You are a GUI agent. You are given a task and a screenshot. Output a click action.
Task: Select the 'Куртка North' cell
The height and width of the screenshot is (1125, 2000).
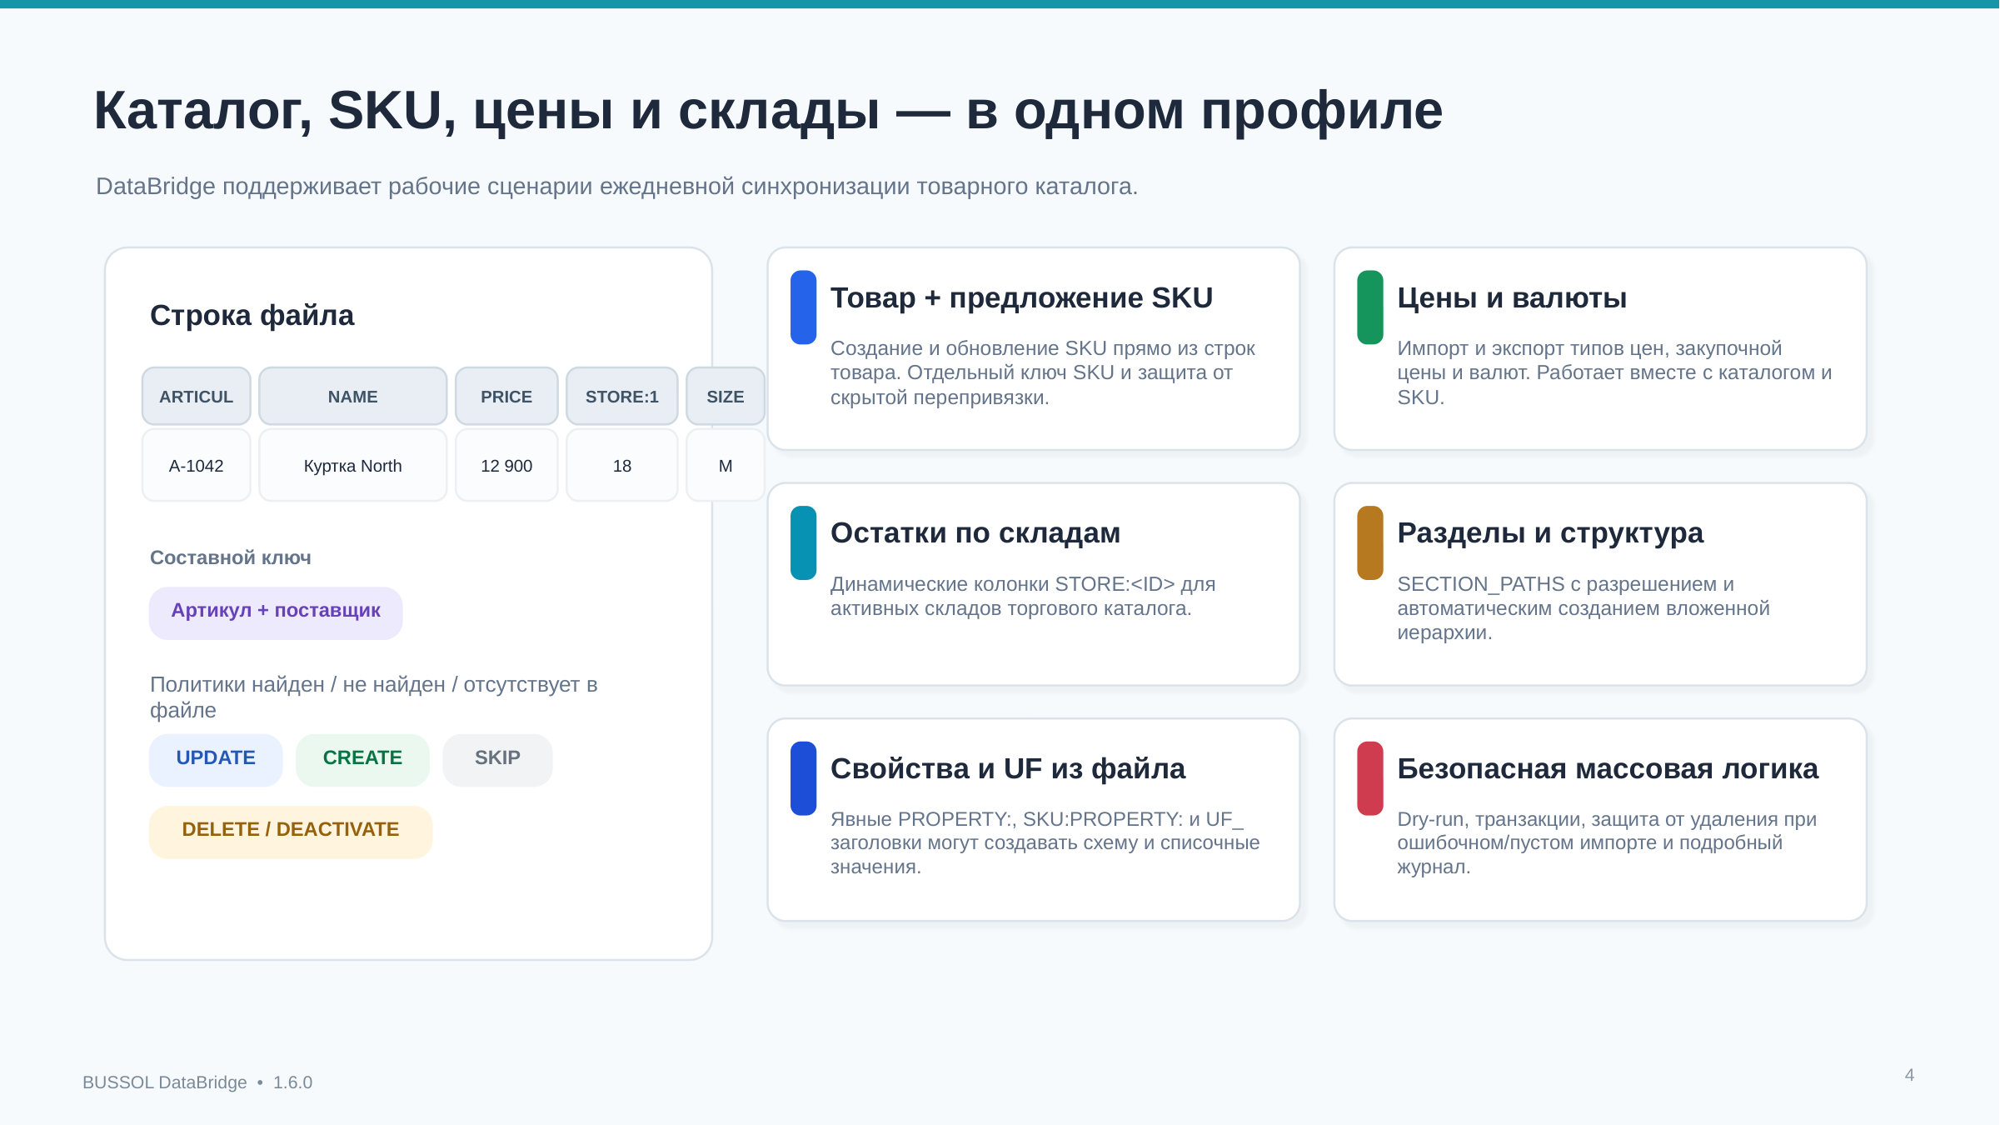coord(353,466)
